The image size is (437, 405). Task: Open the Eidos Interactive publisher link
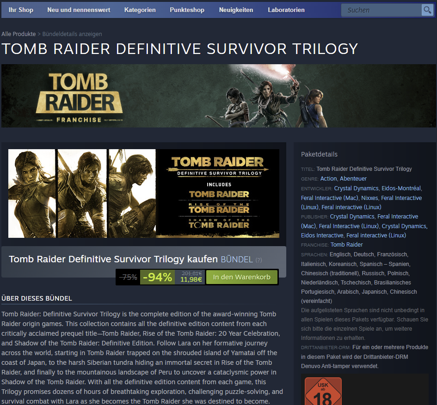point(322,236)
